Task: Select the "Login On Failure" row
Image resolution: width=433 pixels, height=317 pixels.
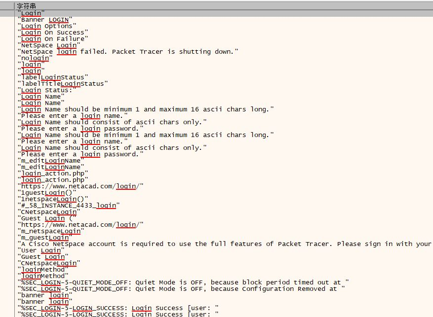Action: coord(53,39)
